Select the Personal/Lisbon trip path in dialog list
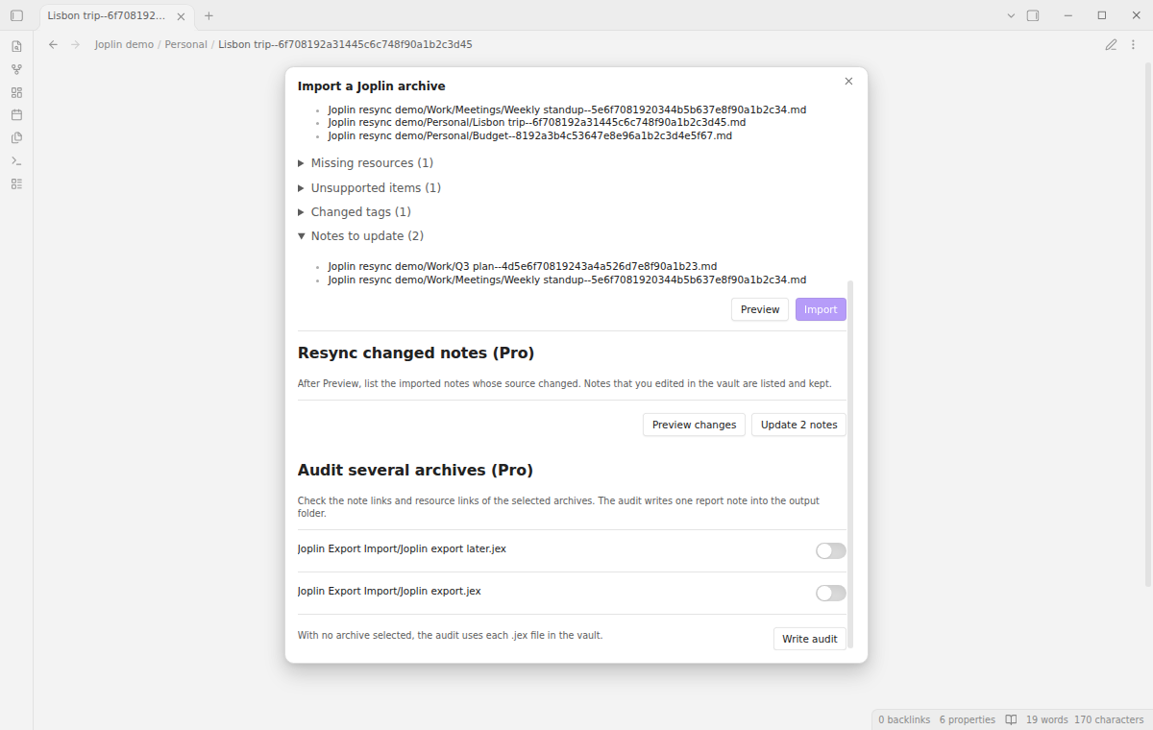This screenshot has height=730, width=1153. click(536, 122)
